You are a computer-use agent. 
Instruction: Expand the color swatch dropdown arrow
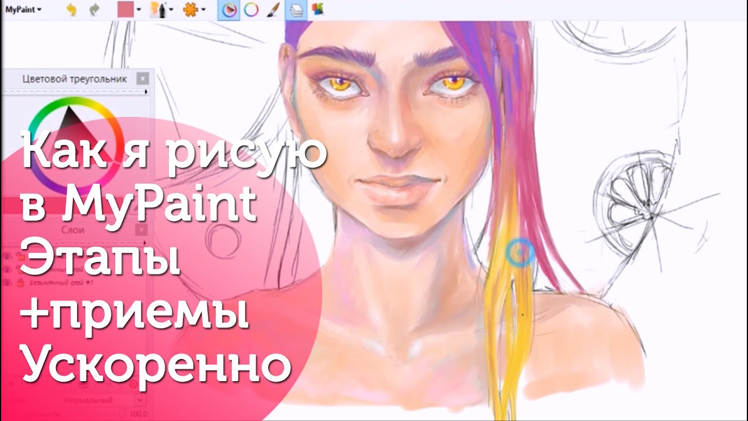pos(139,10)
